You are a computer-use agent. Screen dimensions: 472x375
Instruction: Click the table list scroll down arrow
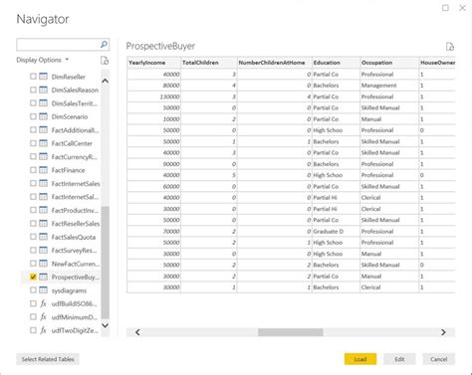[105, 325]
